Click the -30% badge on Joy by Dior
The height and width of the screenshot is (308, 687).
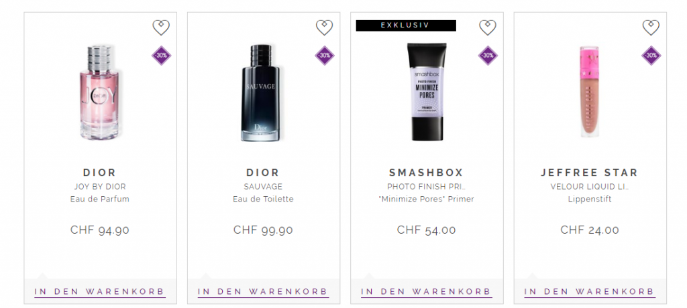[161, 56]
